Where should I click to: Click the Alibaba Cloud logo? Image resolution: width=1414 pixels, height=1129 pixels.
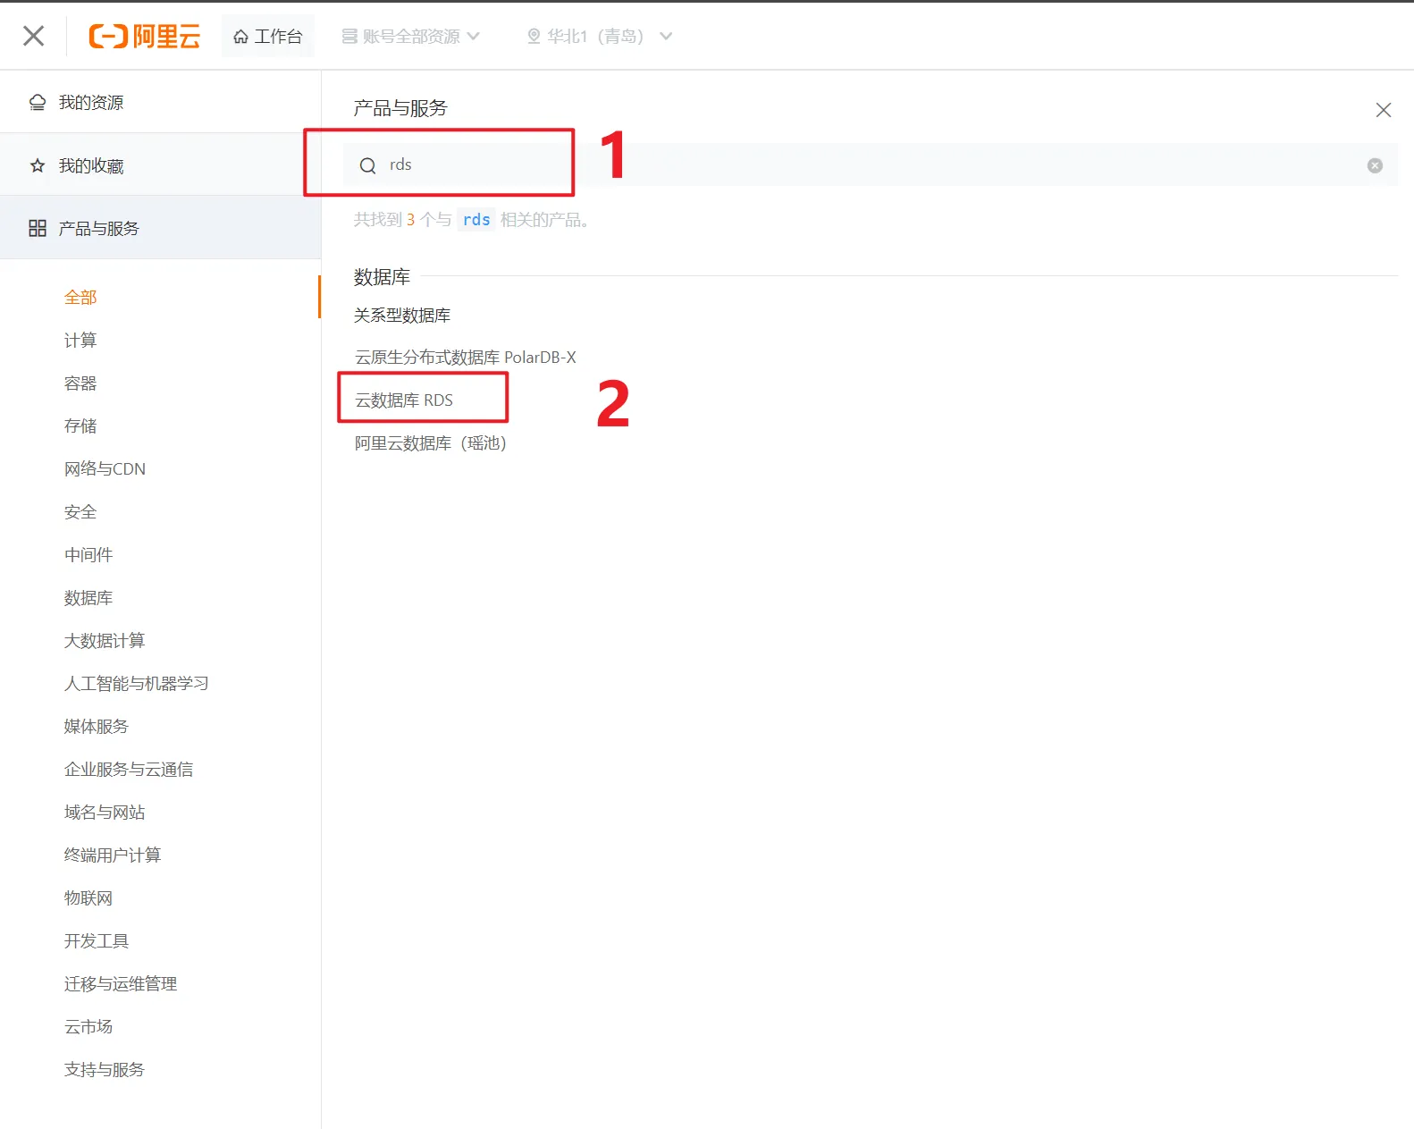tap(145, 36)
